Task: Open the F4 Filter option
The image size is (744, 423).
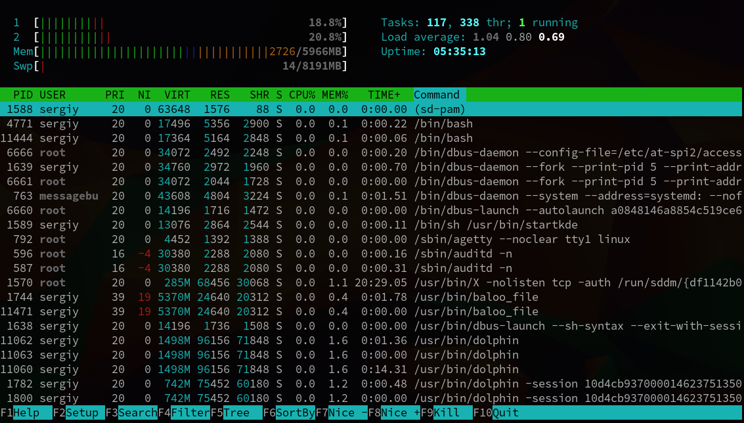Action: click(x=184, y=412)
